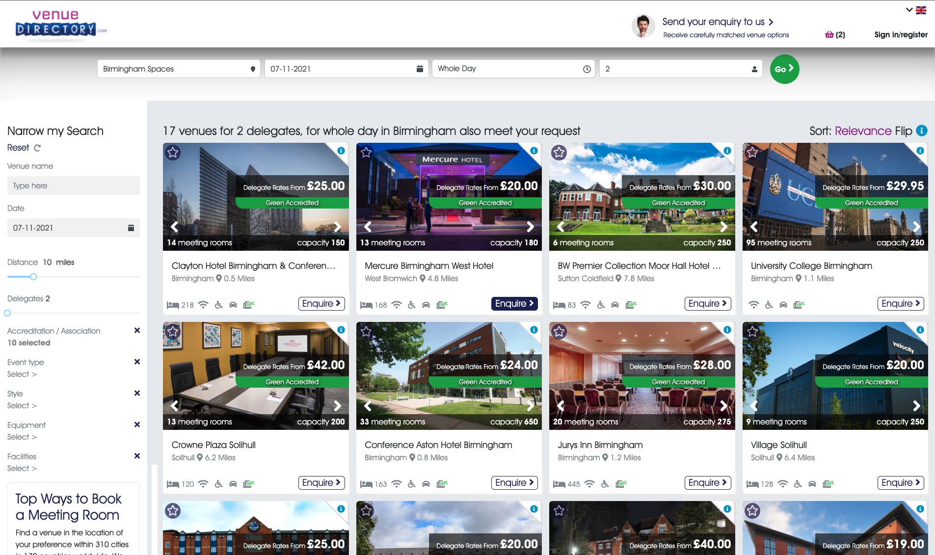Open the Birmingham Spaces location field
This screenshot has height=555, width=935.
pos(179,69)
